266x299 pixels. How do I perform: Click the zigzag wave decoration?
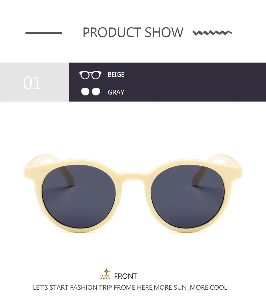pyautogui.click(x=212, y=33)
